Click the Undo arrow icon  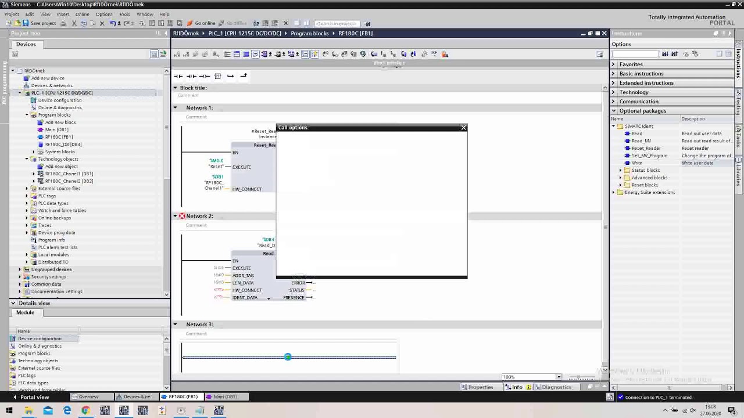coord(112,23)
